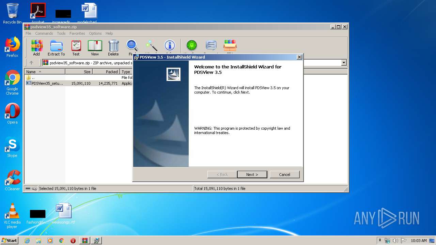Close the PDSView InstallShield Wizard dialog
This screenshot has height=245, width=436.
(299, 57)
